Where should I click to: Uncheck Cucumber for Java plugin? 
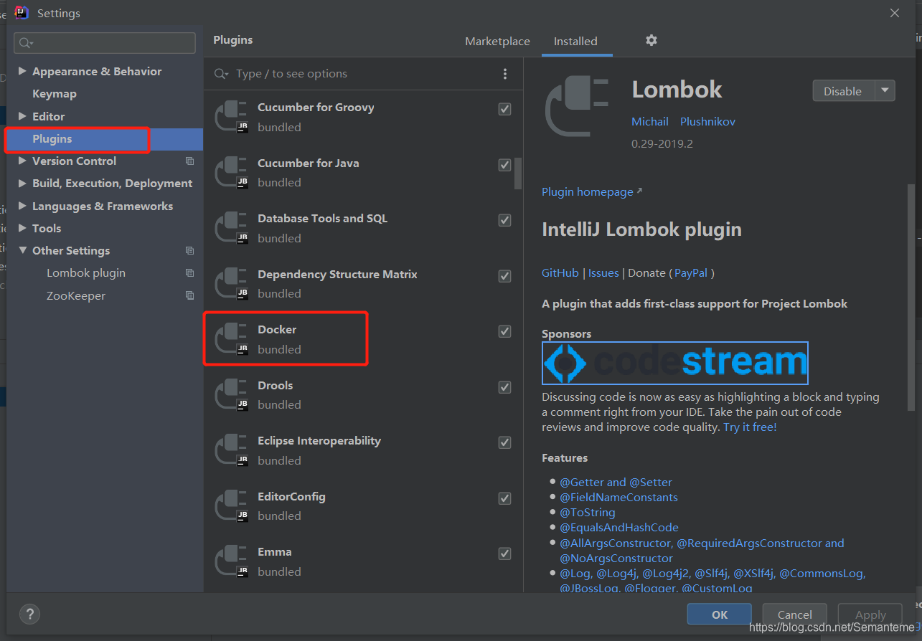point(504,165)
